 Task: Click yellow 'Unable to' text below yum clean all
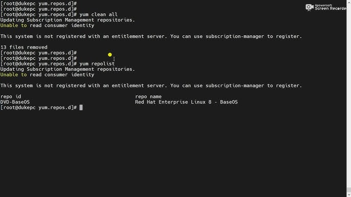(x=13, y=26)
